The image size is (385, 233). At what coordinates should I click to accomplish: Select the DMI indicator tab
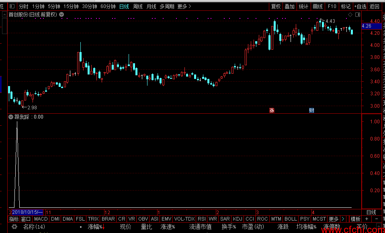[55, 219]
